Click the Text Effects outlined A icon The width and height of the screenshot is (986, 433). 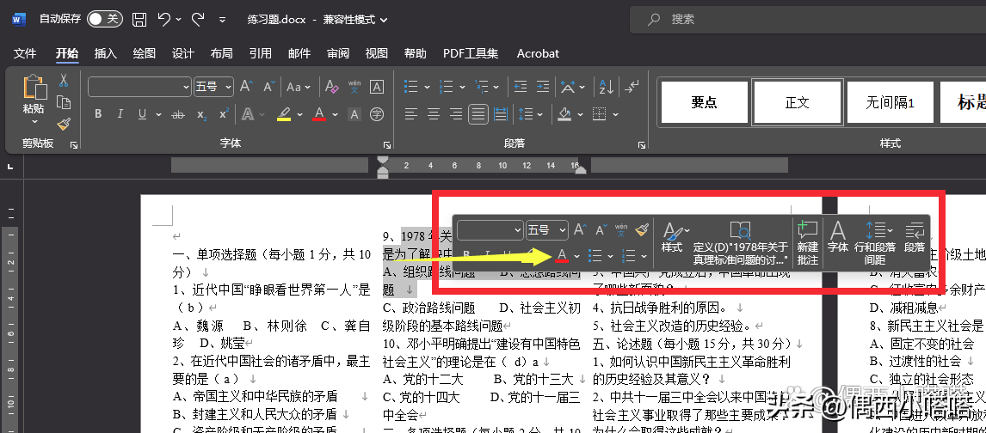pos(248,114)
